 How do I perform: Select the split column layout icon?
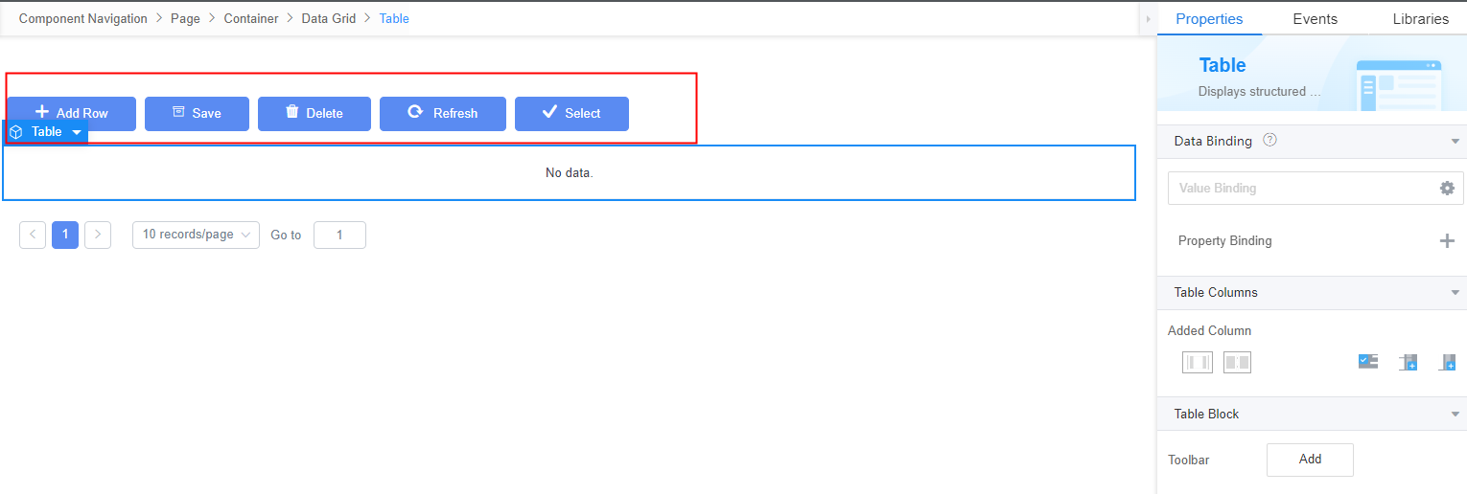(x=1237, y=362)
